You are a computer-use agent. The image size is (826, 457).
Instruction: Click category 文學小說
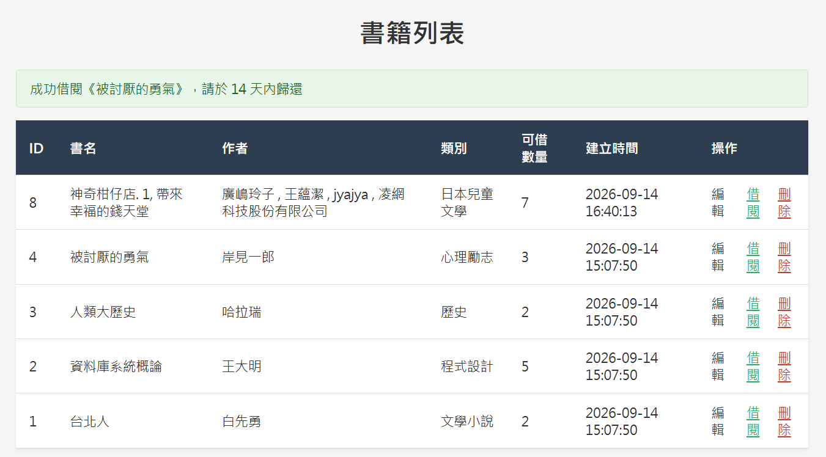(x=467, y=422)
